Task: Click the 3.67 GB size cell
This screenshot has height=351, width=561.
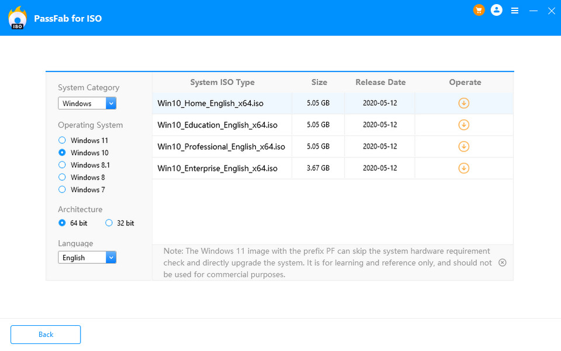Action: click(x=318, y=168)
